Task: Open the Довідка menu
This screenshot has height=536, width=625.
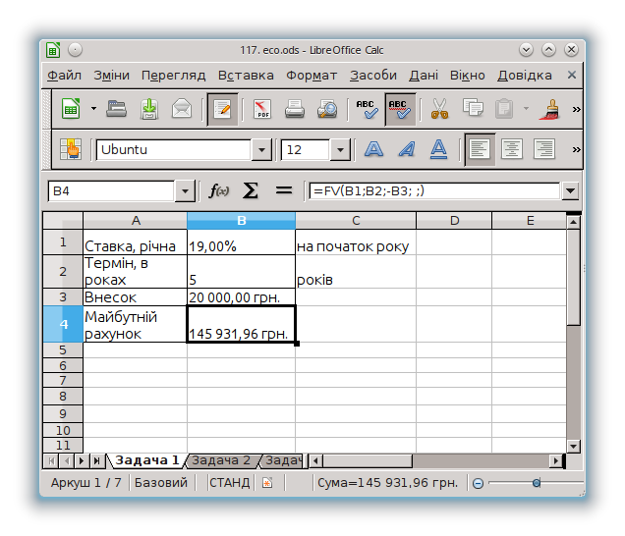Action: 524,76
